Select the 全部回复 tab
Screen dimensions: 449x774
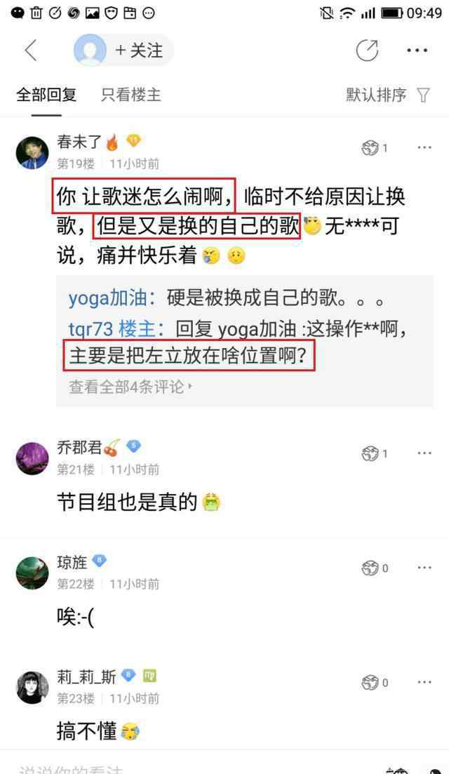click(46, 95)
